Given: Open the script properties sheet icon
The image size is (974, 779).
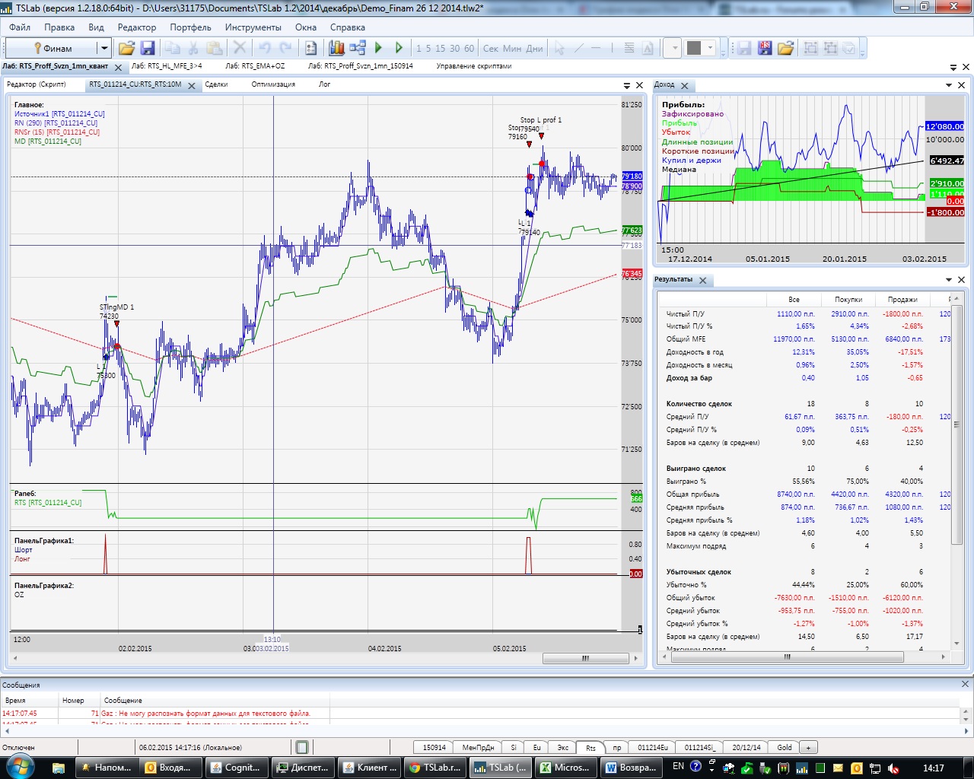Looking at the screenshot, I should point(311,48).
